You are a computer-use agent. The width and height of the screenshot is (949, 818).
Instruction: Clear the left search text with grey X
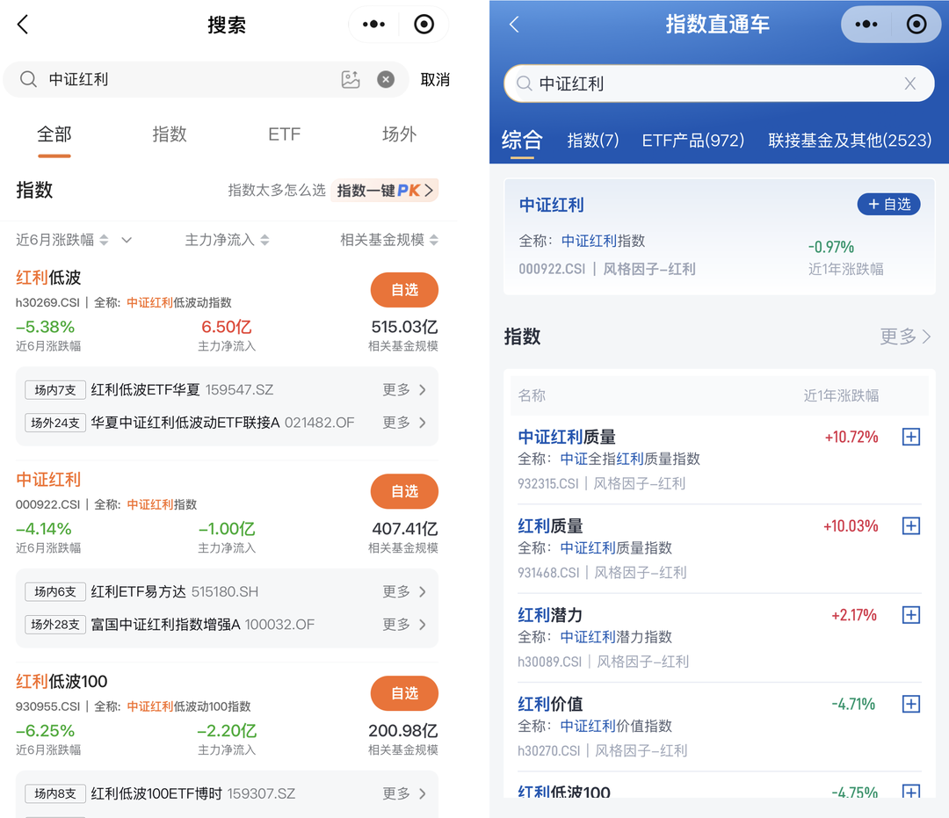point(386,79)
